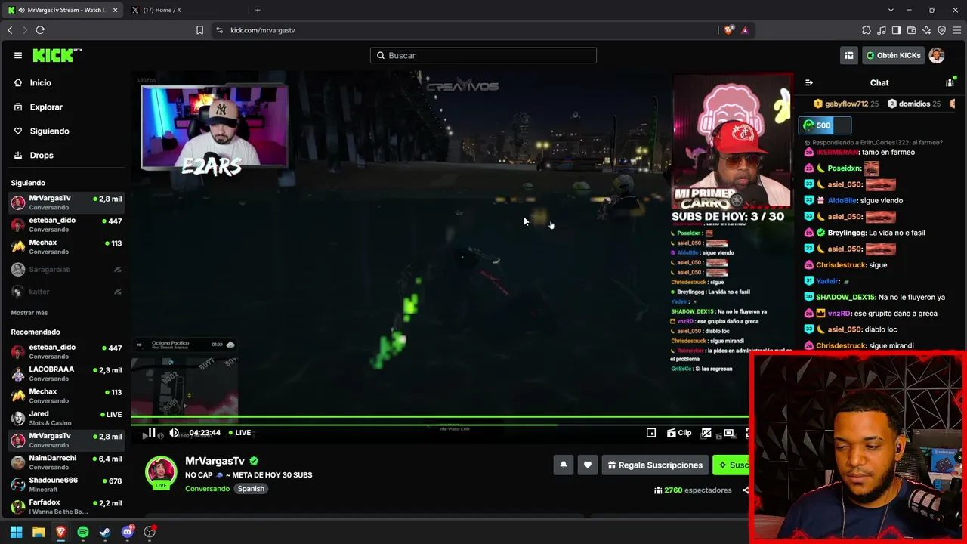Image resolution: width=967 pixels, height=544 pixels.
Task: Reload the page
Action: point(40,30)
